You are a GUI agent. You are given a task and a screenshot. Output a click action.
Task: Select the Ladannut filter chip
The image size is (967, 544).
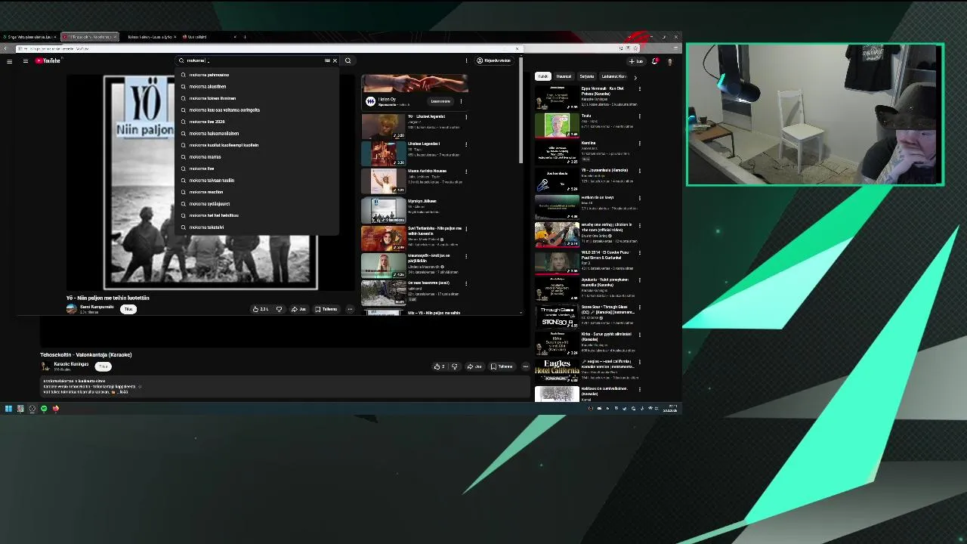613,76
